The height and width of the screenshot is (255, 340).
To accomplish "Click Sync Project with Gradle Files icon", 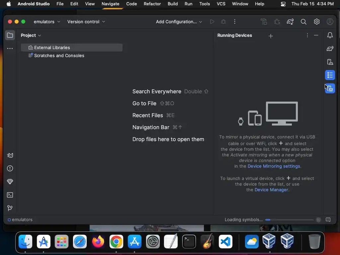I will pyautogui.click(x=290, y=22).
